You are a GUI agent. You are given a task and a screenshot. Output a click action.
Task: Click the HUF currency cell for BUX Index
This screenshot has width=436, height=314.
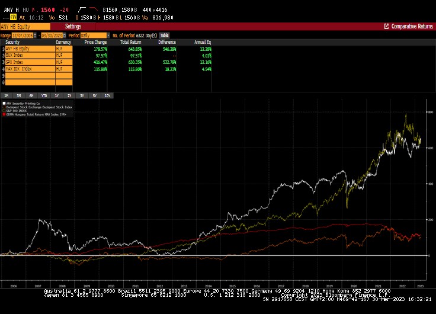[x=64, y=55]
